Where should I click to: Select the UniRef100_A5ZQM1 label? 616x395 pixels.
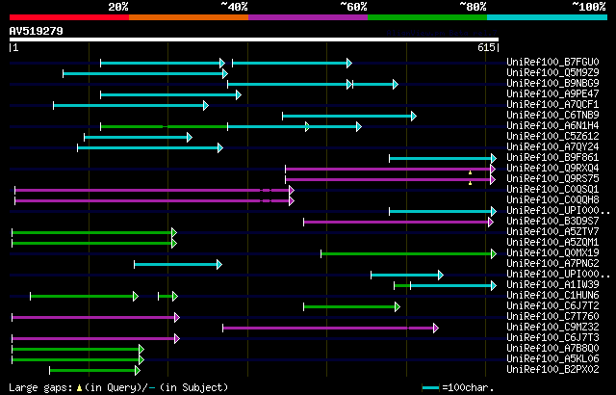pos(552,243)
